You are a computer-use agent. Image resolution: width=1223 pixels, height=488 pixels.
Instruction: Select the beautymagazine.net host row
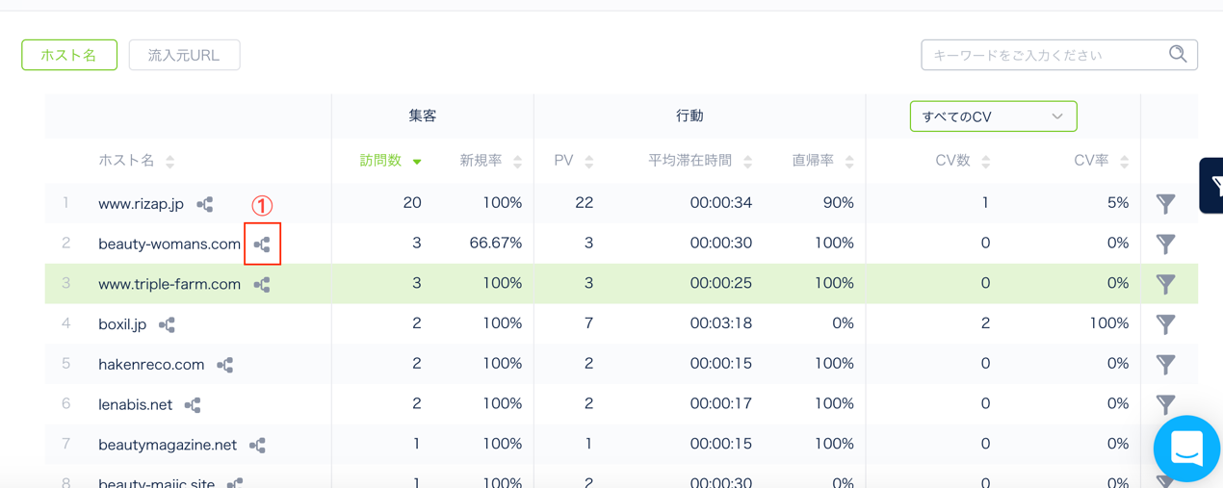(168, 445)
